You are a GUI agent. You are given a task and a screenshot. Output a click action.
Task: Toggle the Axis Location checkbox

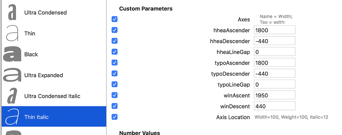click(115, 117)
